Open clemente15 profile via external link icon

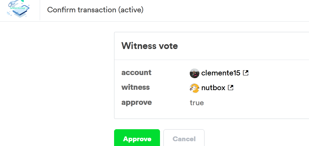point(246,73)
